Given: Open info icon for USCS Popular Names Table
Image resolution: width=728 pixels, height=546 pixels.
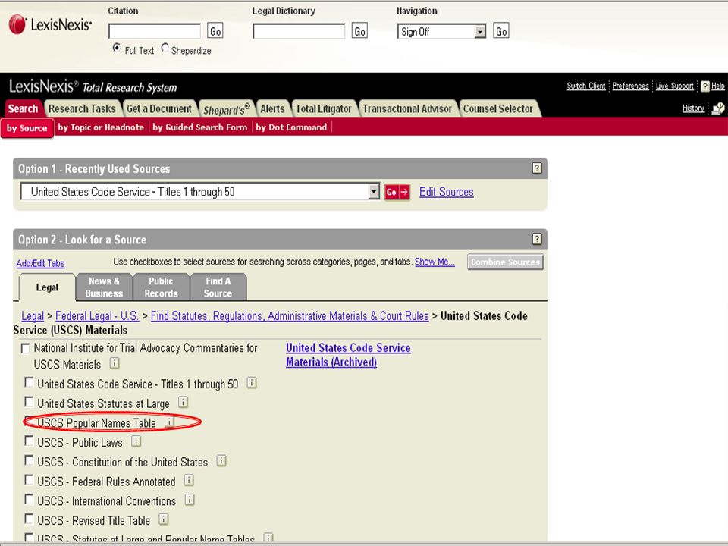Looking at the screenshot, I should click(169, 422).
